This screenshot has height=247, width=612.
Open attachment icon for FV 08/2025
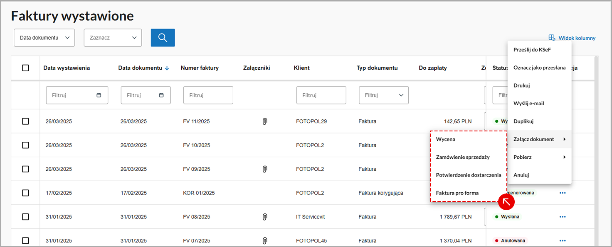pos(264,217)
